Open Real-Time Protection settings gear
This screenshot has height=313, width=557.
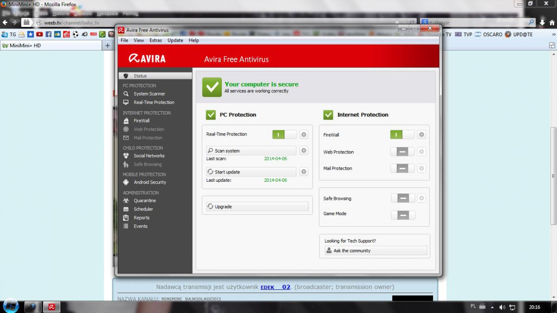pyautogui.click(x=304, y=134)
